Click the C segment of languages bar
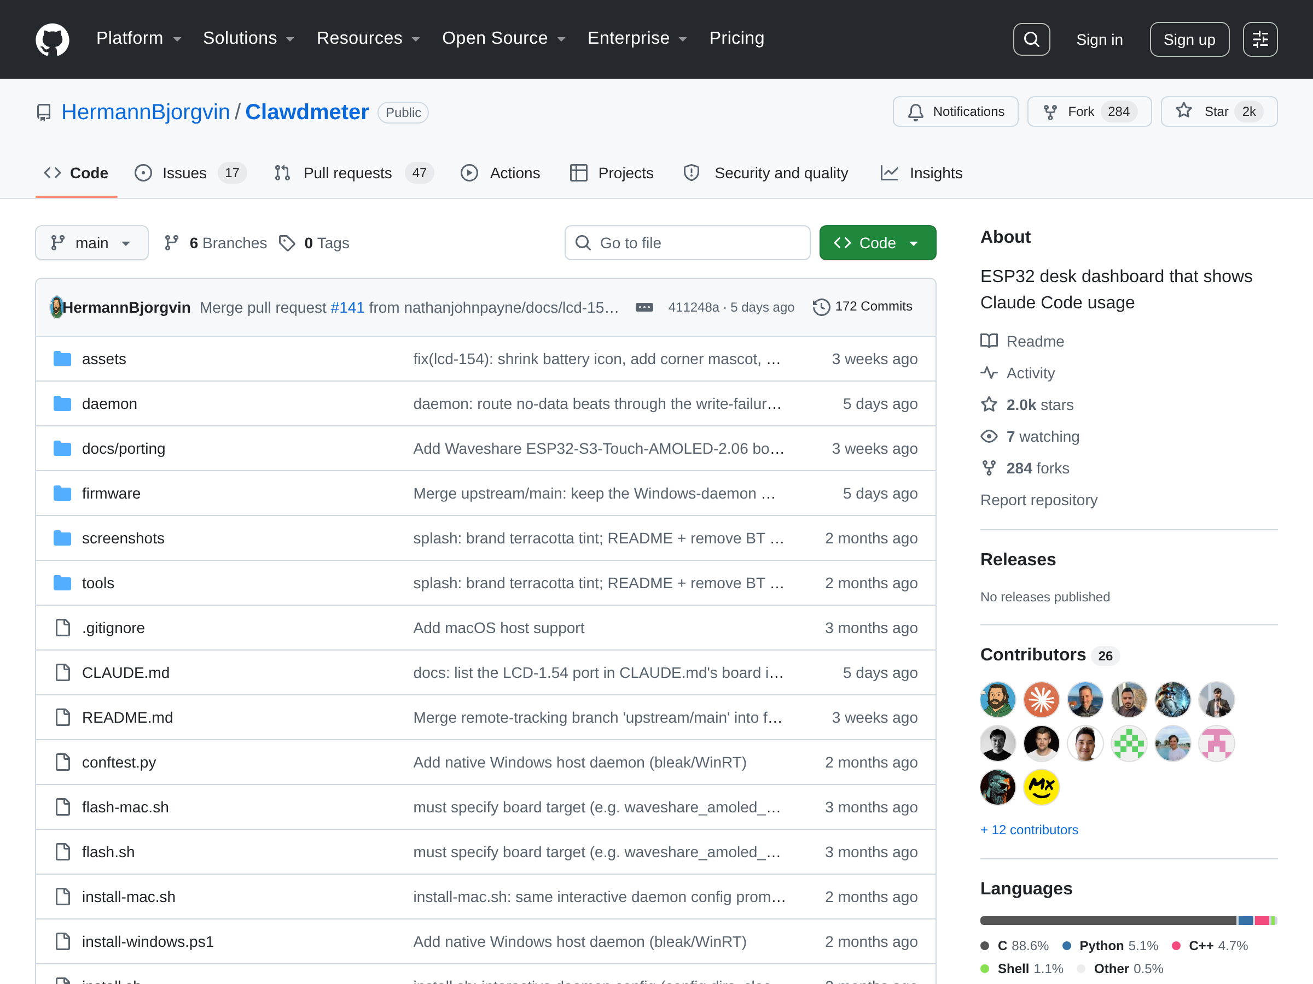The image size is (1313, 984). tap(1108, 921)
